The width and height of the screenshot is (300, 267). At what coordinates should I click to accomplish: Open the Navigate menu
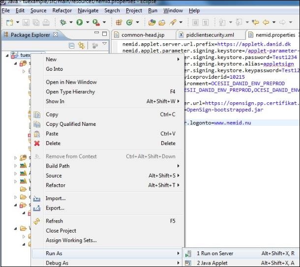(88, 10)
